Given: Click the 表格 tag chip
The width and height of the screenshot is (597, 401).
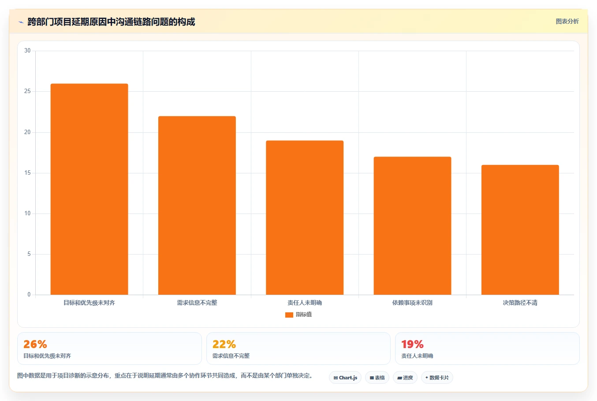Looking at the screenshot, I should click(377, 378).
